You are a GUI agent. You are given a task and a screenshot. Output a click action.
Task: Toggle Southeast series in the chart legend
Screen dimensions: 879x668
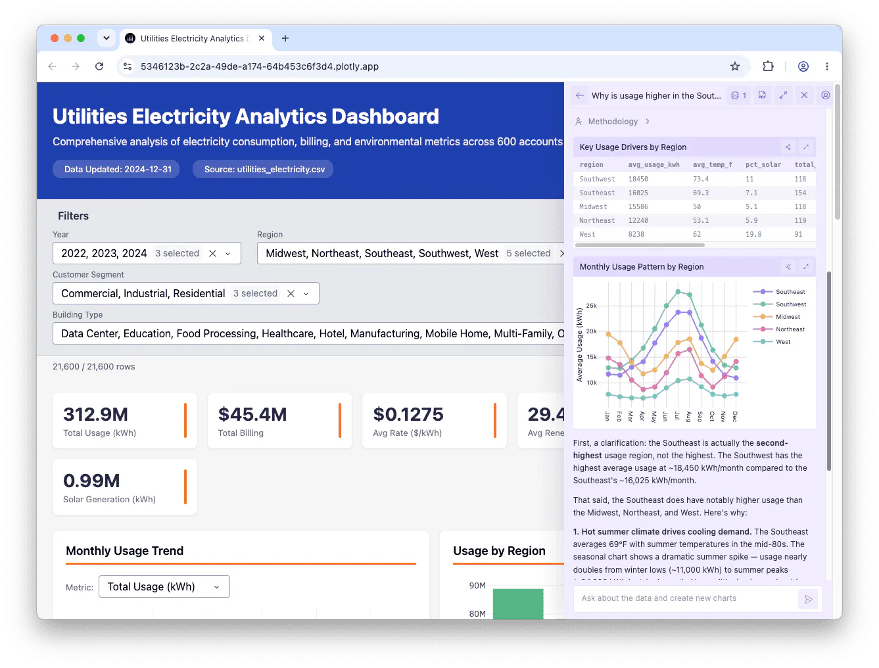click(780, 291)
